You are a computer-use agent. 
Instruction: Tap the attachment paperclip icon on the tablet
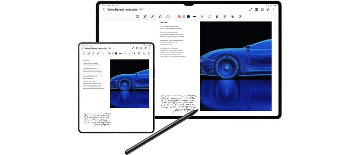tap(268, 10)
